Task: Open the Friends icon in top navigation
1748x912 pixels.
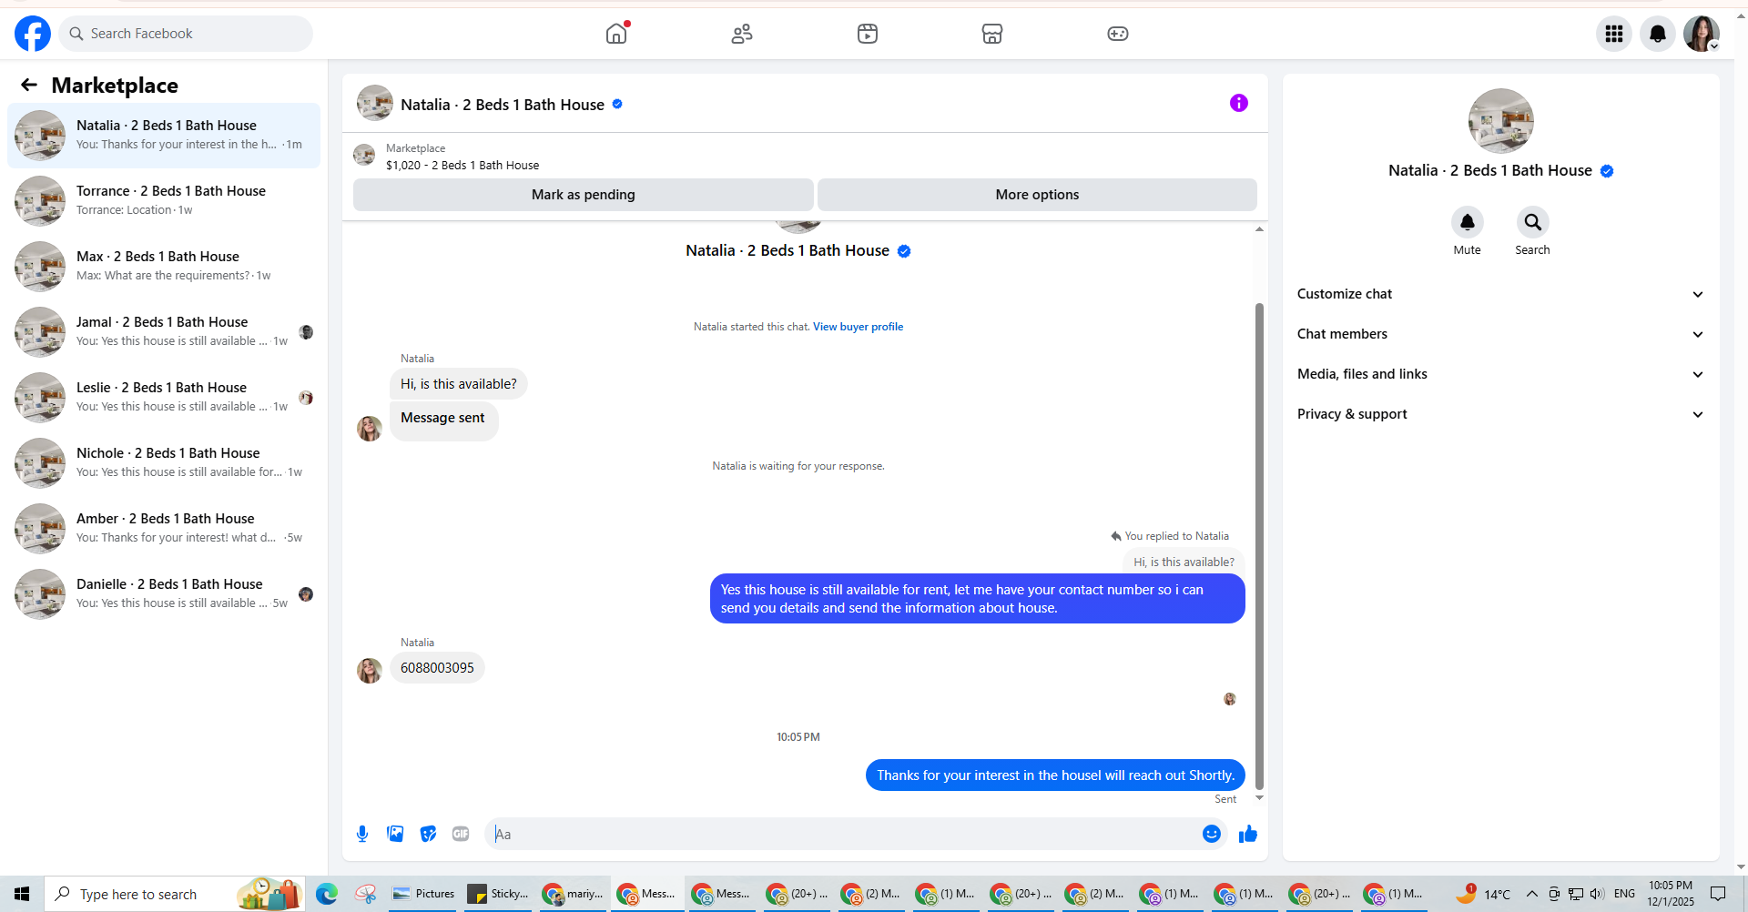Action: click(x=742, y=34)
